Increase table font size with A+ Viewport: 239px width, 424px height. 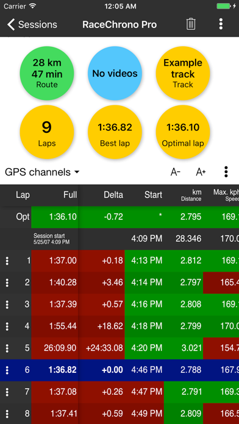tap(201, 172)
